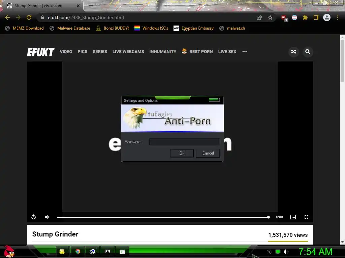
Task: Click the Angry Birds start button
Action: [x=9, y=252]
